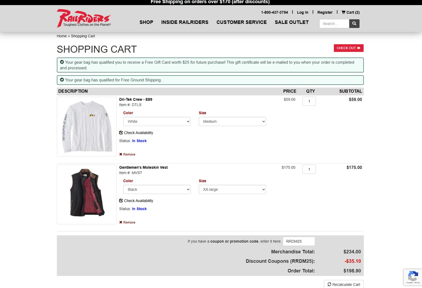Remove the Dri-Tek Crew item

coord(127,154)
